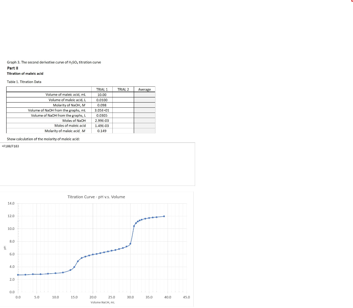
Task: Select the 'Part II' heading text
Action: (x=13, y=68)
